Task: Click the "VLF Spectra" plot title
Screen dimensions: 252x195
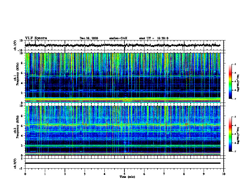Action: (36, 38)
